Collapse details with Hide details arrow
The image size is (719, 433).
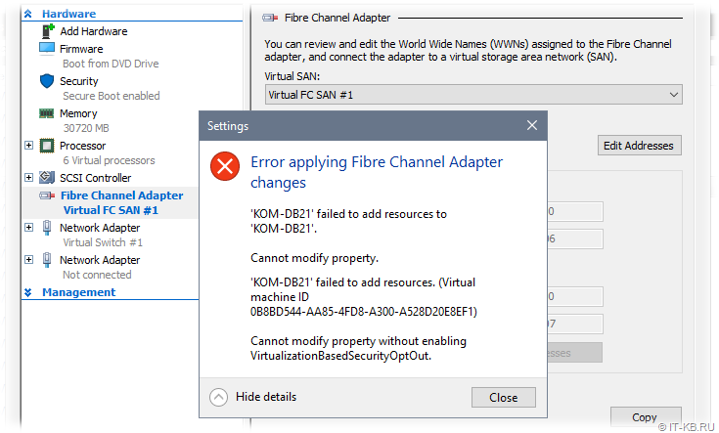click(x=218, y=397)
